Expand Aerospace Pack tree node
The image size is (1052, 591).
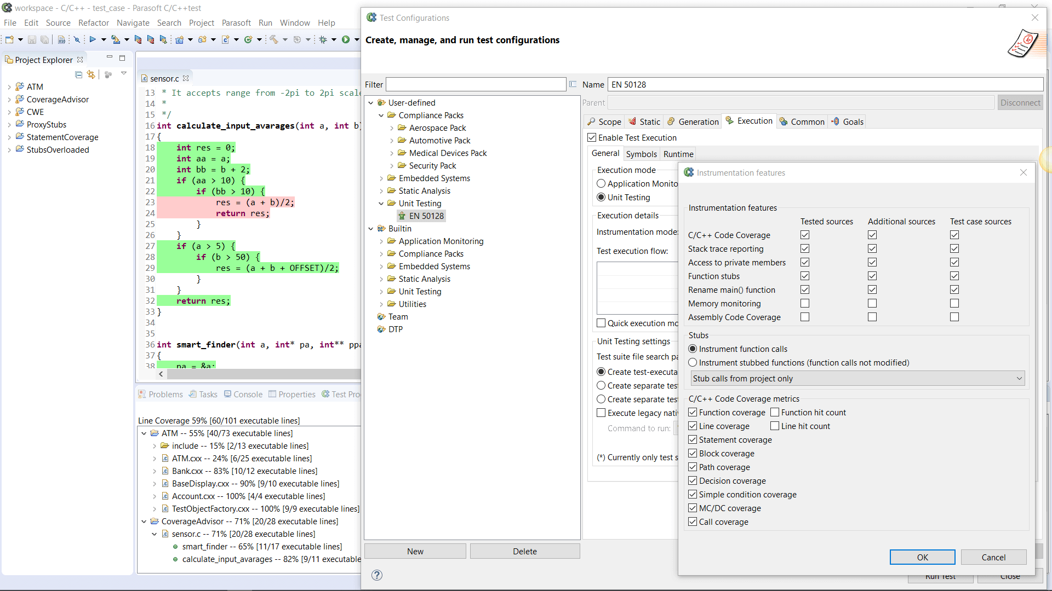pos(392,128)
